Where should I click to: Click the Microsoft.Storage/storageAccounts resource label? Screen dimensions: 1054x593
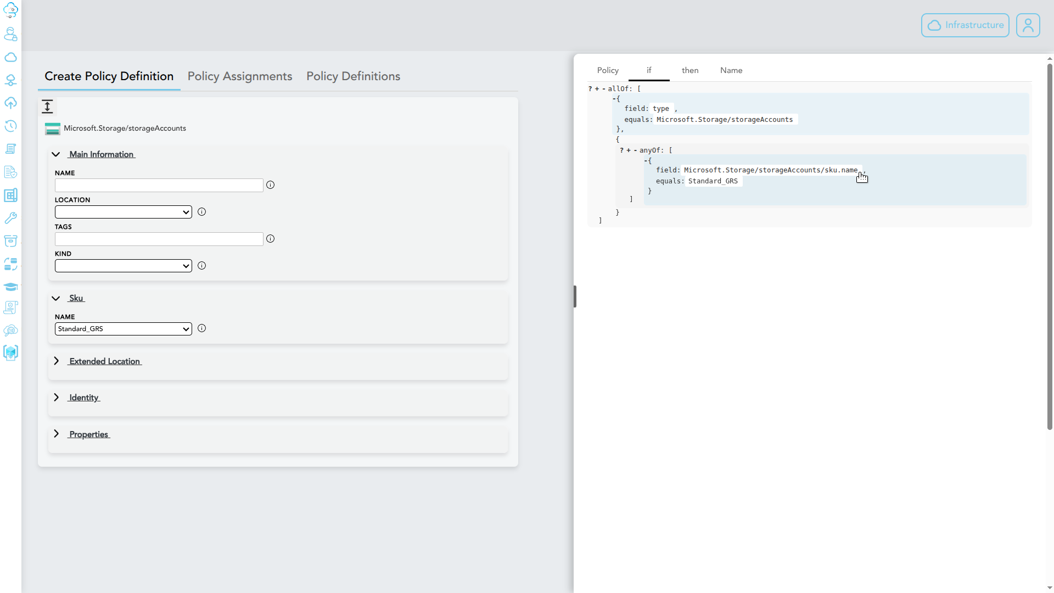click(x=125, y=128)
